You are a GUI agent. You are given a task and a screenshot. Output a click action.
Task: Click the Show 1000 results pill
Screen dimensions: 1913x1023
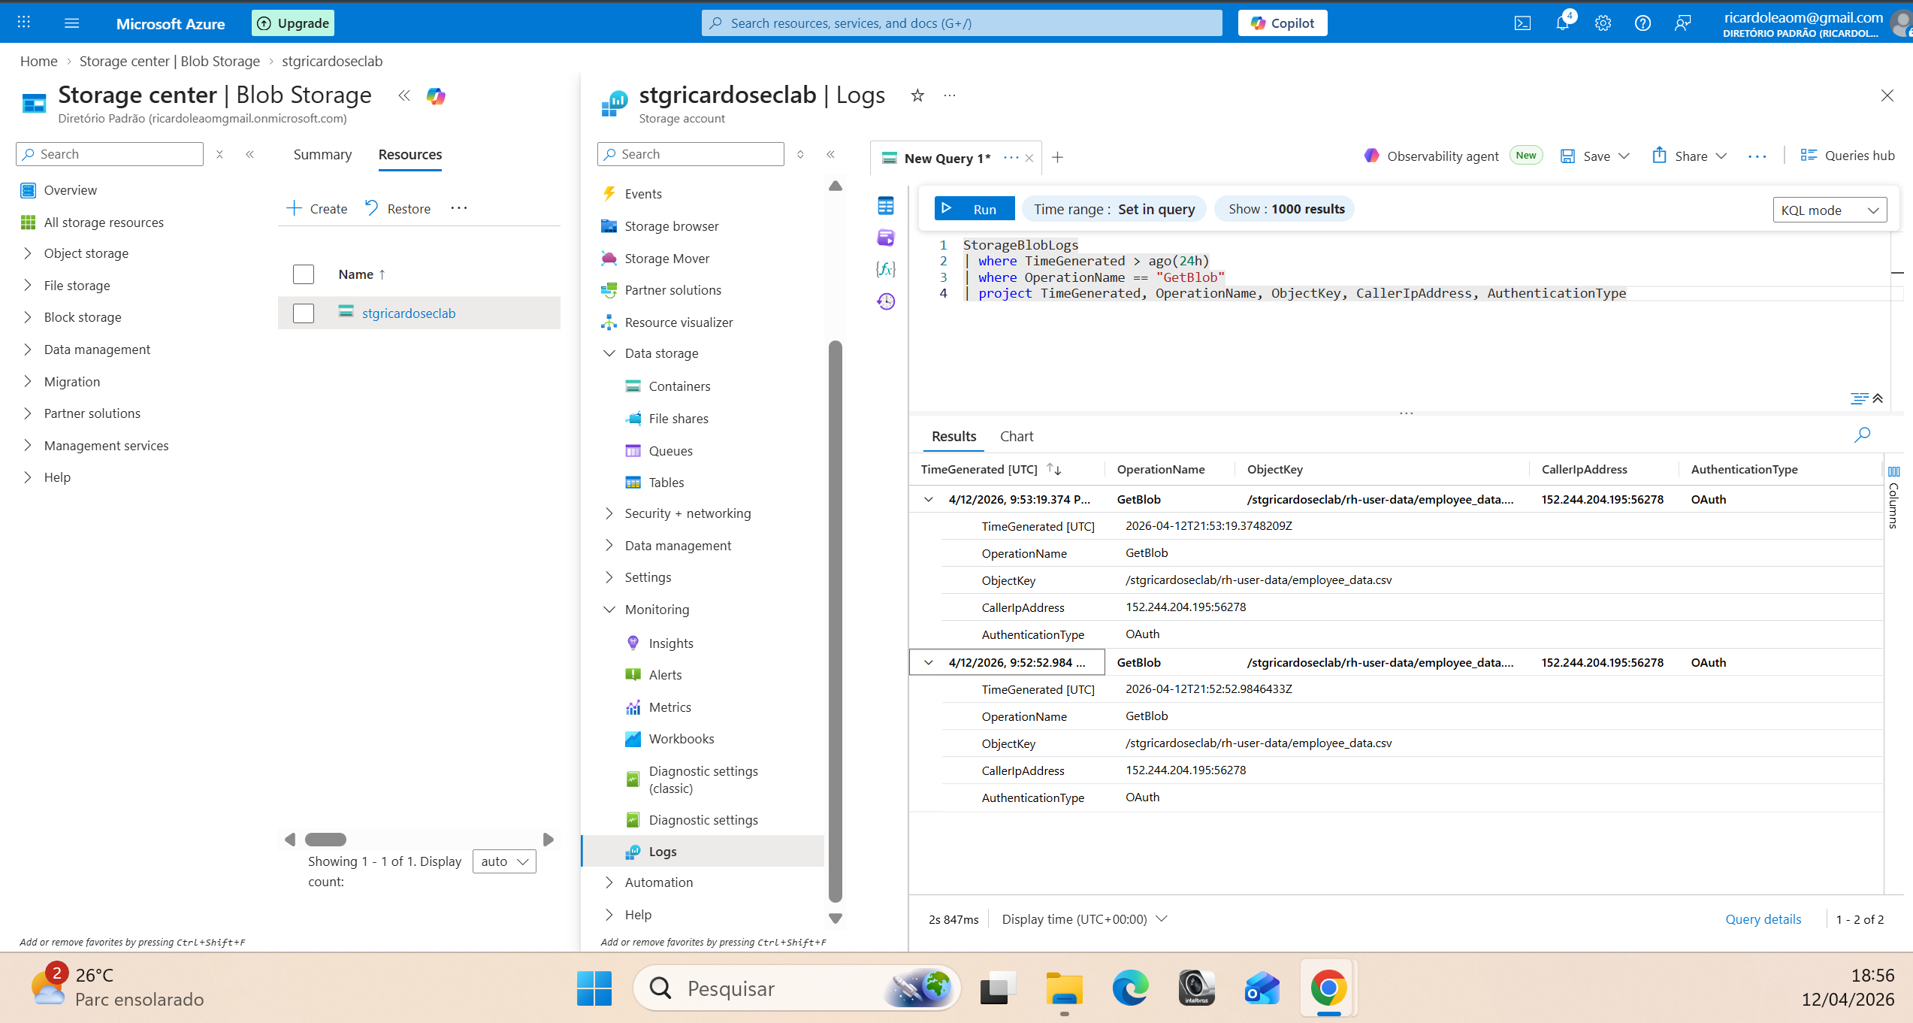click(x=1286, y=209)
